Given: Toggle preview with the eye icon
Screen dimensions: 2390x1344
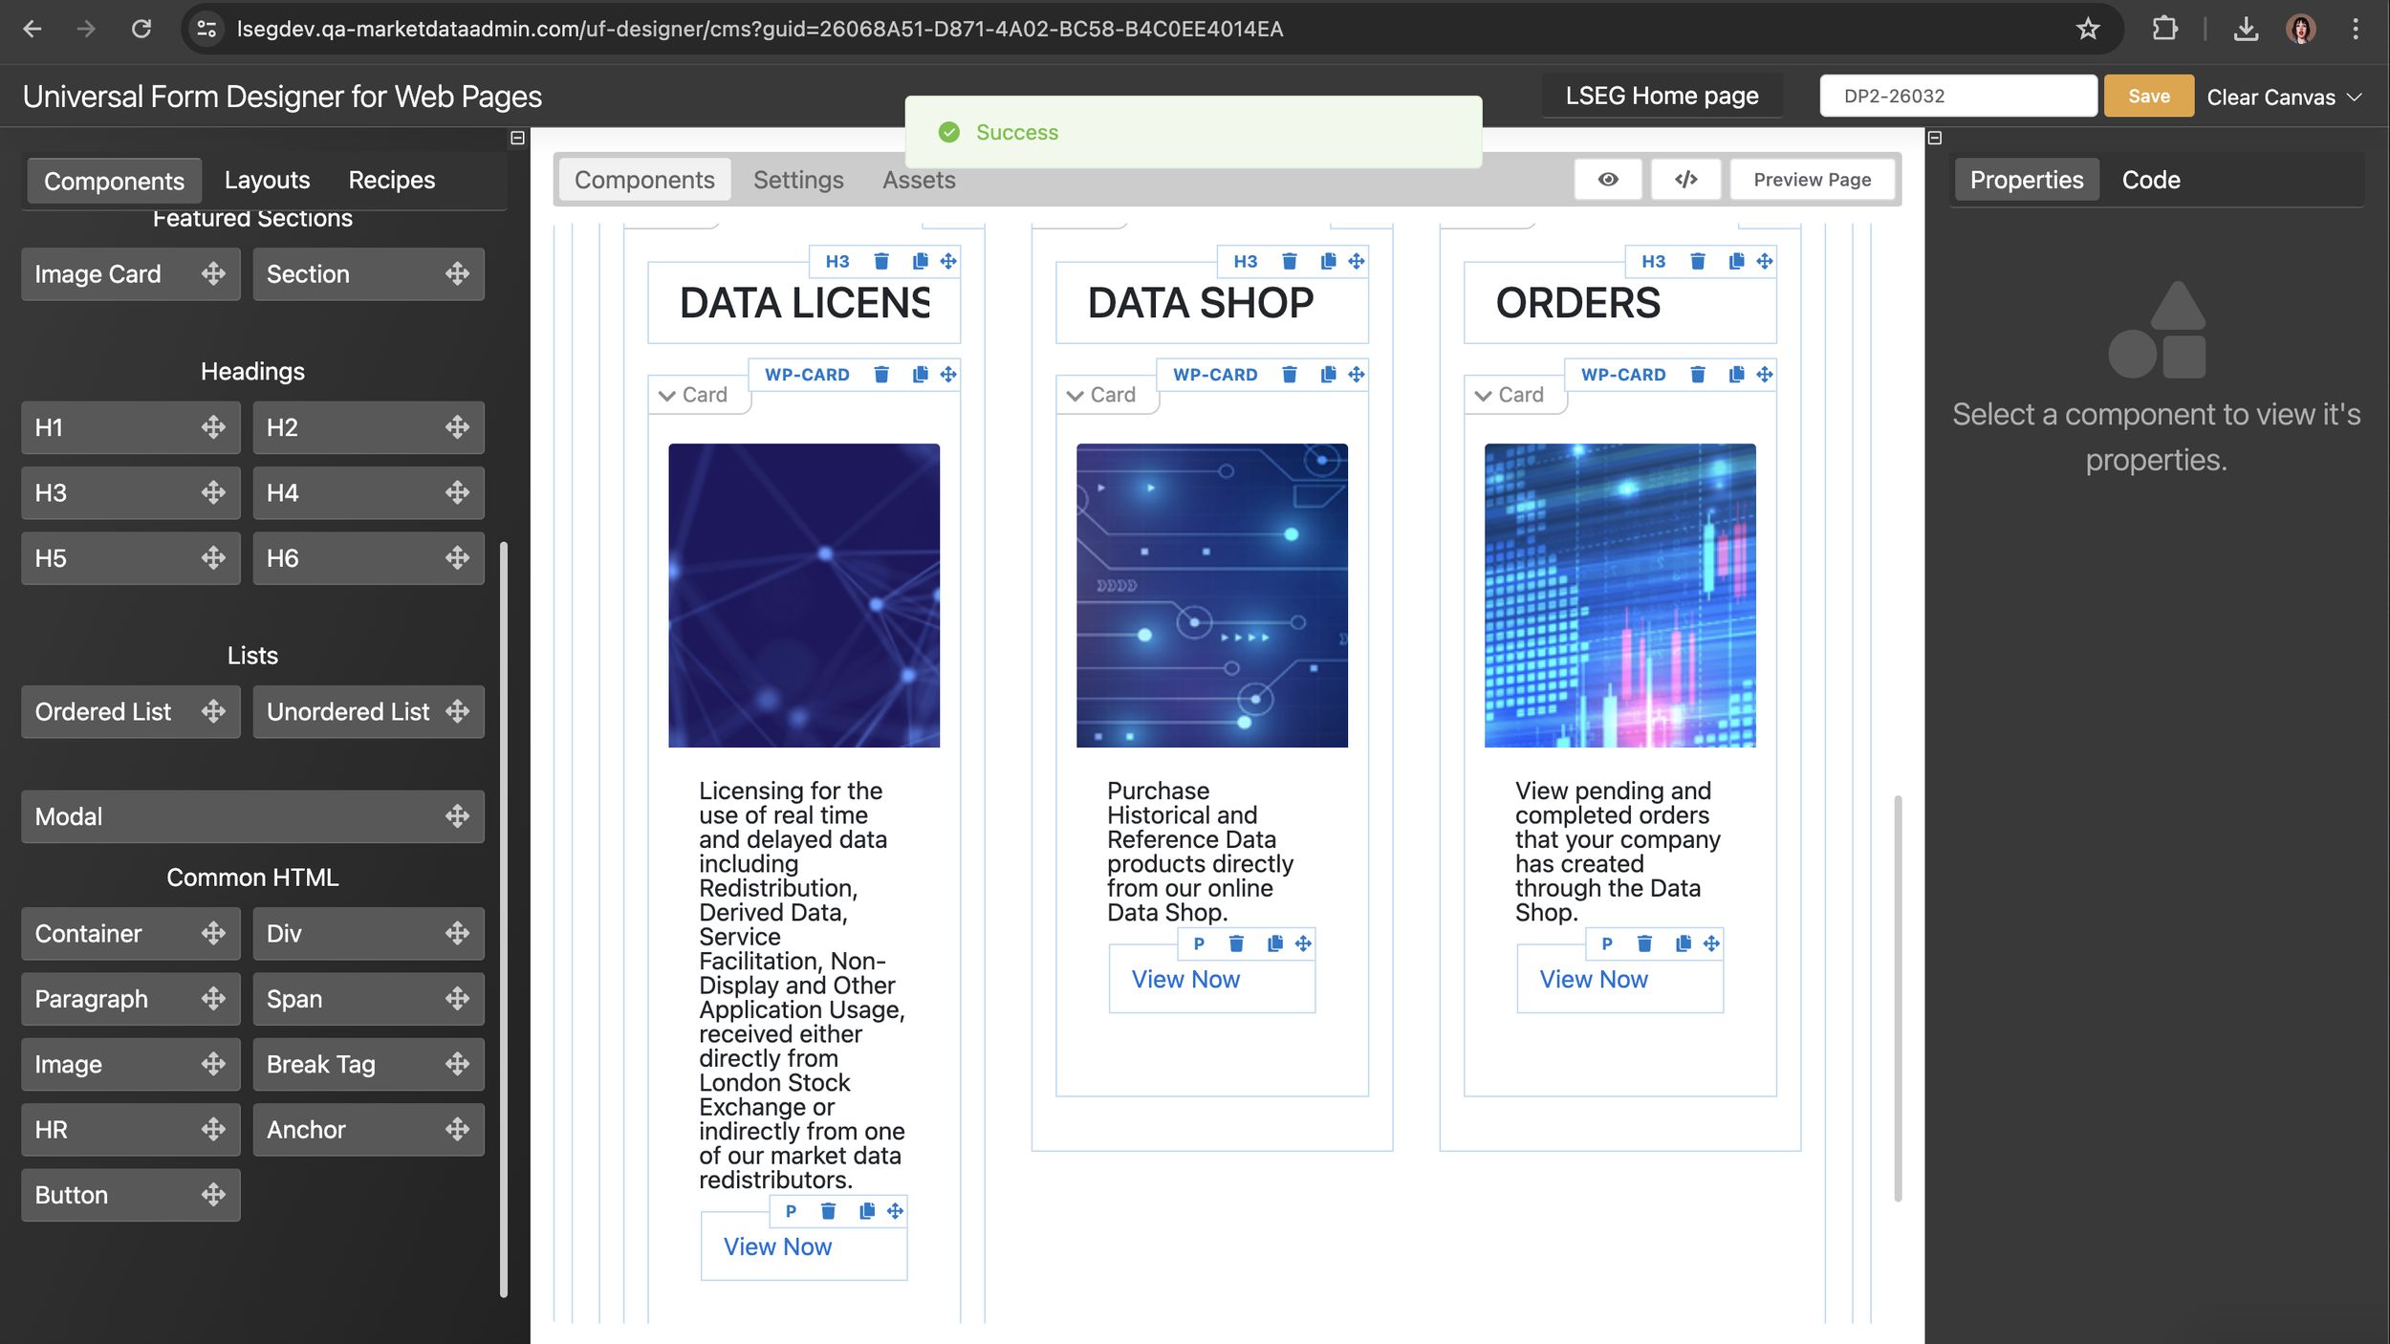Looking at the screenshot, I should pyautogui.click(x=1608, y=180).
